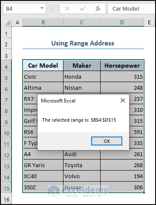Click the 591 horsepower cell

point(136,132)
